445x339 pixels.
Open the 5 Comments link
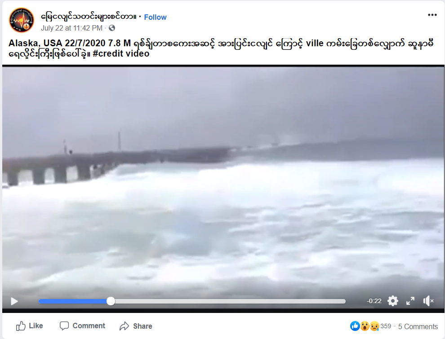[x=418, y=326]
